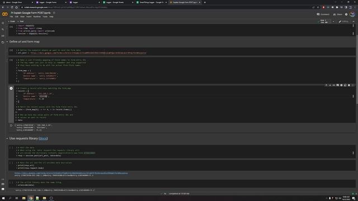This screenshot has height=201, width=358.
Task: Open the Files folder icon in sidebar
Action: (3, 42)
